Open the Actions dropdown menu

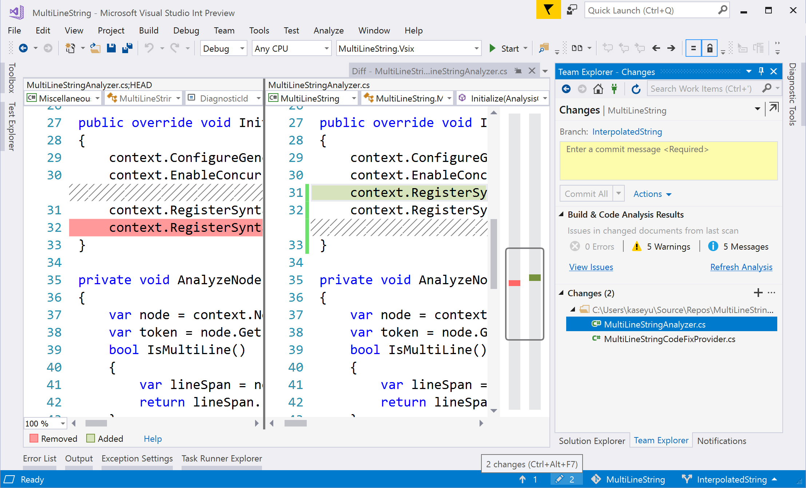(650, 194)
